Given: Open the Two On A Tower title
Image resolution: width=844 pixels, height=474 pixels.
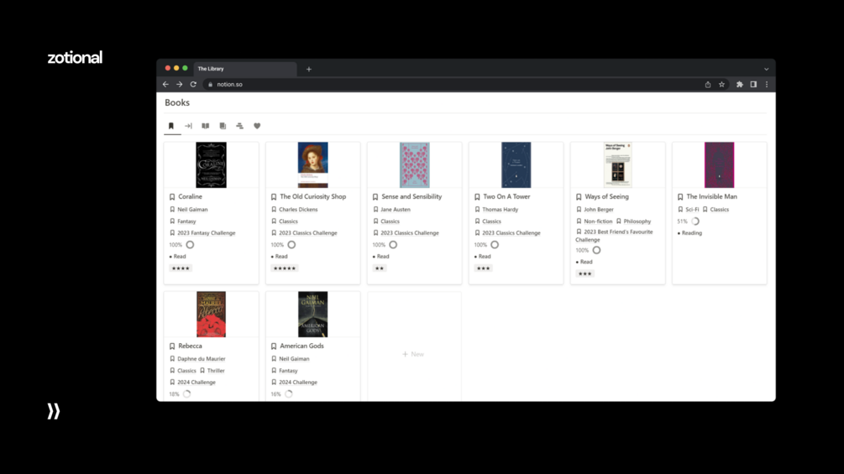Looking at the screenshot, I should coord(506,196).
